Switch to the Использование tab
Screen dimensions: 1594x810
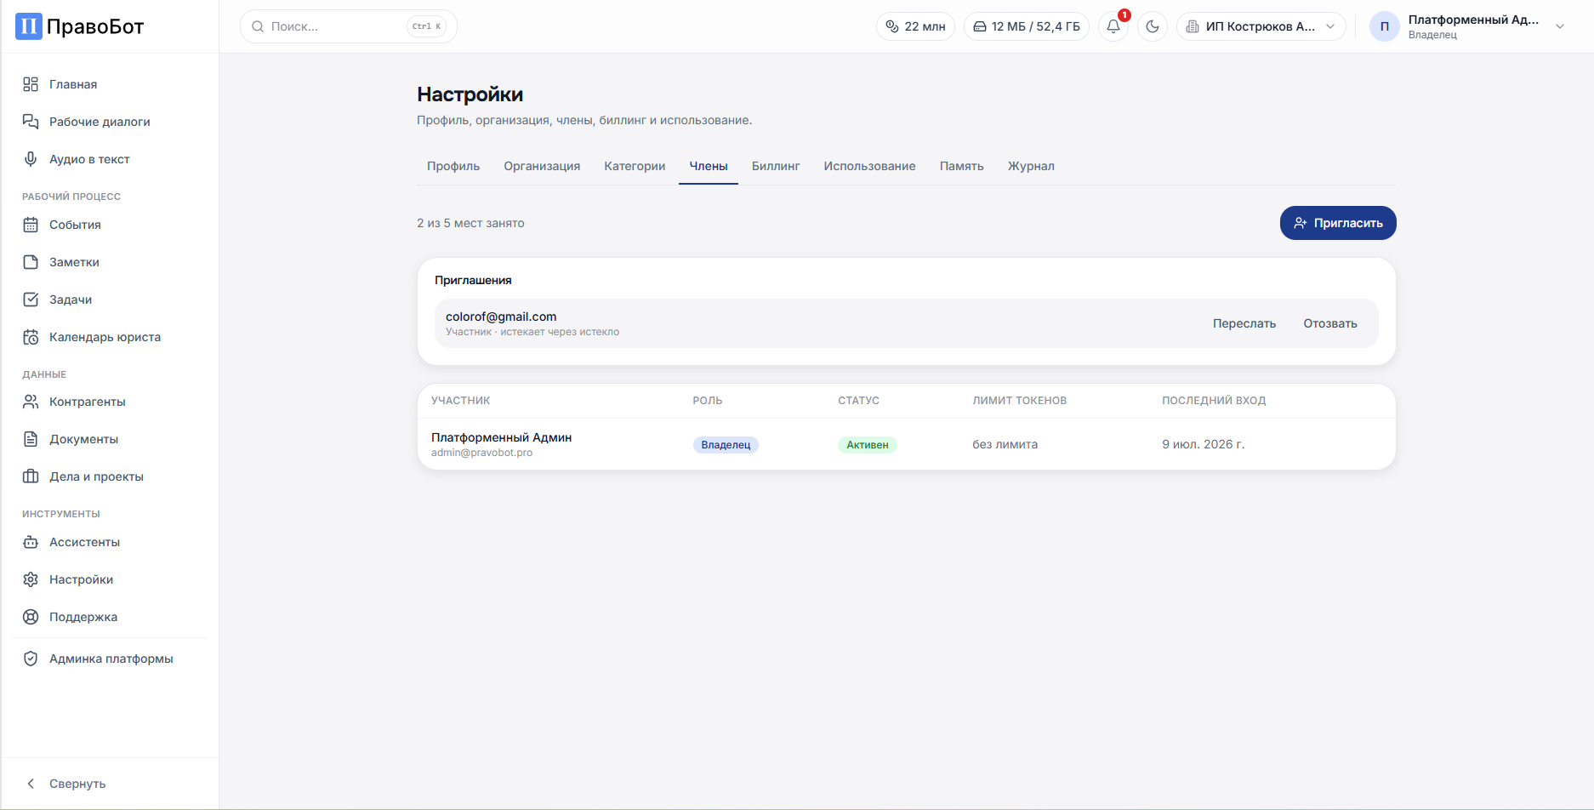point(869,166)
